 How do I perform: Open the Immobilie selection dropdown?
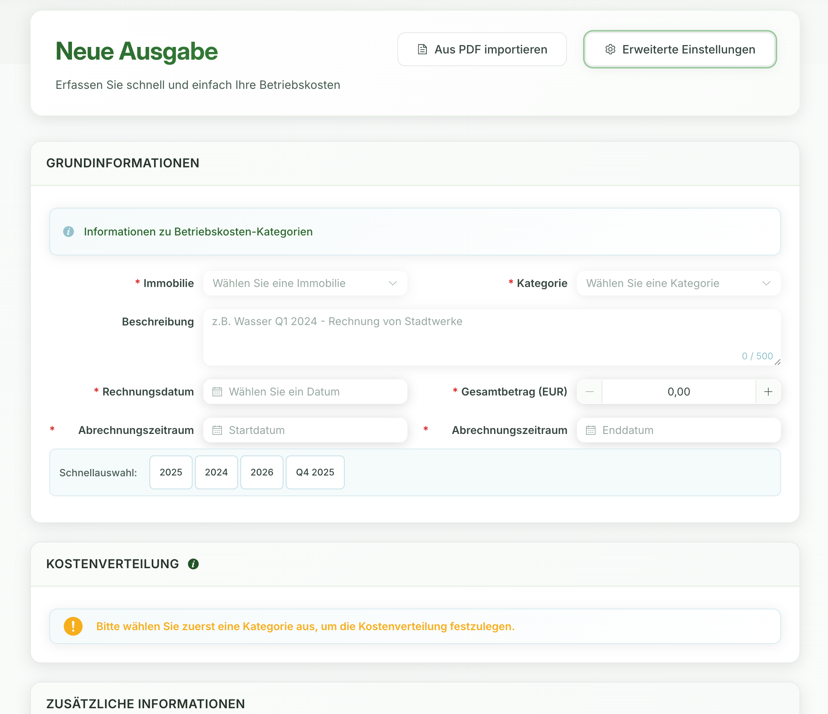(x=305, y=283)
